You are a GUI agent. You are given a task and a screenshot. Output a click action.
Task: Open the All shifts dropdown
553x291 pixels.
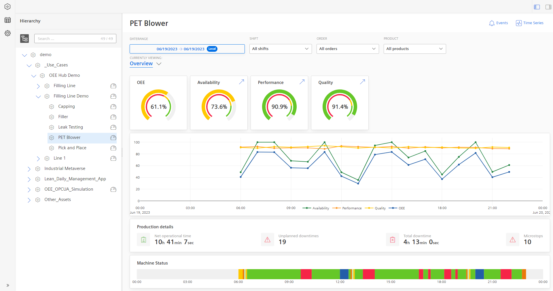281,49
